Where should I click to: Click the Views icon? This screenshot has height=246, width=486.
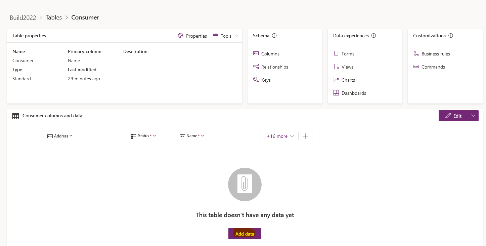coord(336,67)
